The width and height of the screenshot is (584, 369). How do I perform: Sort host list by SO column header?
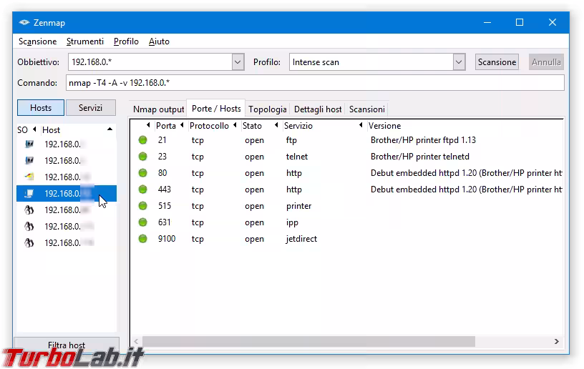click(22, 130)
